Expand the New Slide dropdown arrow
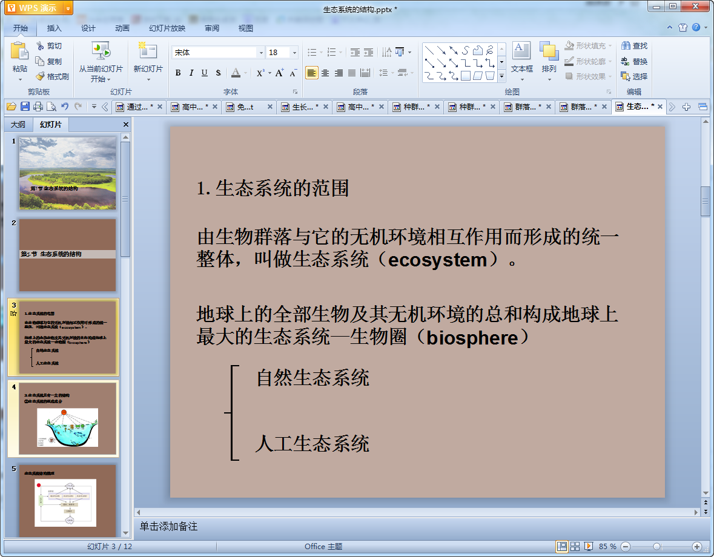This screenshot has width=714, height=557. click(x=148, y=80)
